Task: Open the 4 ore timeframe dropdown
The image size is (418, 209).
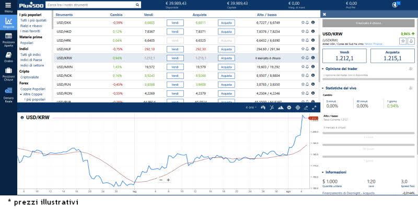Action: coord(251,108)
